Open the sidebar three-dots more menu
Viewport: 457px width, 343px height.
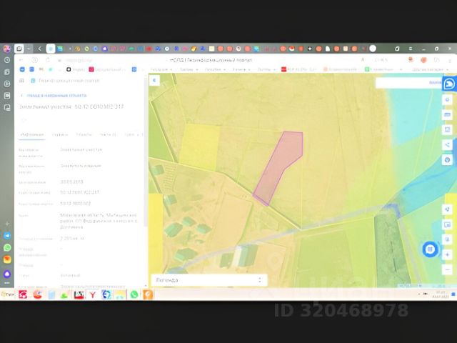pos(7,283)
